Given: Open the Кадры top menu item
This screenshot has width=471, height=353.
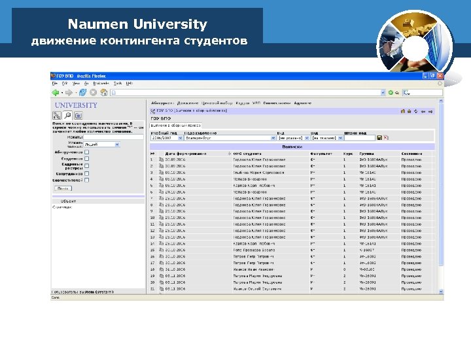Looking at the screenshot, I should coord(243,103).
